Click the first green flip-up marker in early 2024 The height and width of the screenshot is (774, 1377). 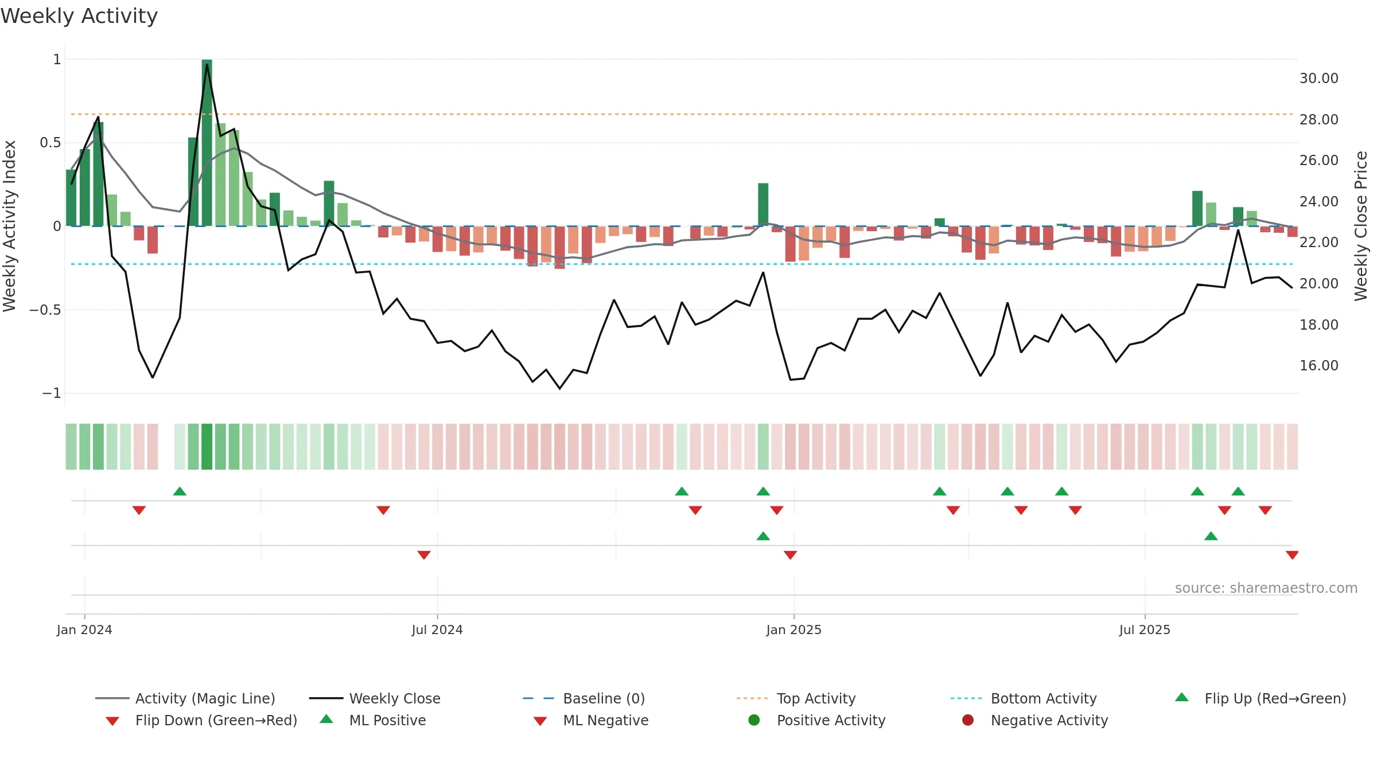tap(180, 491)
